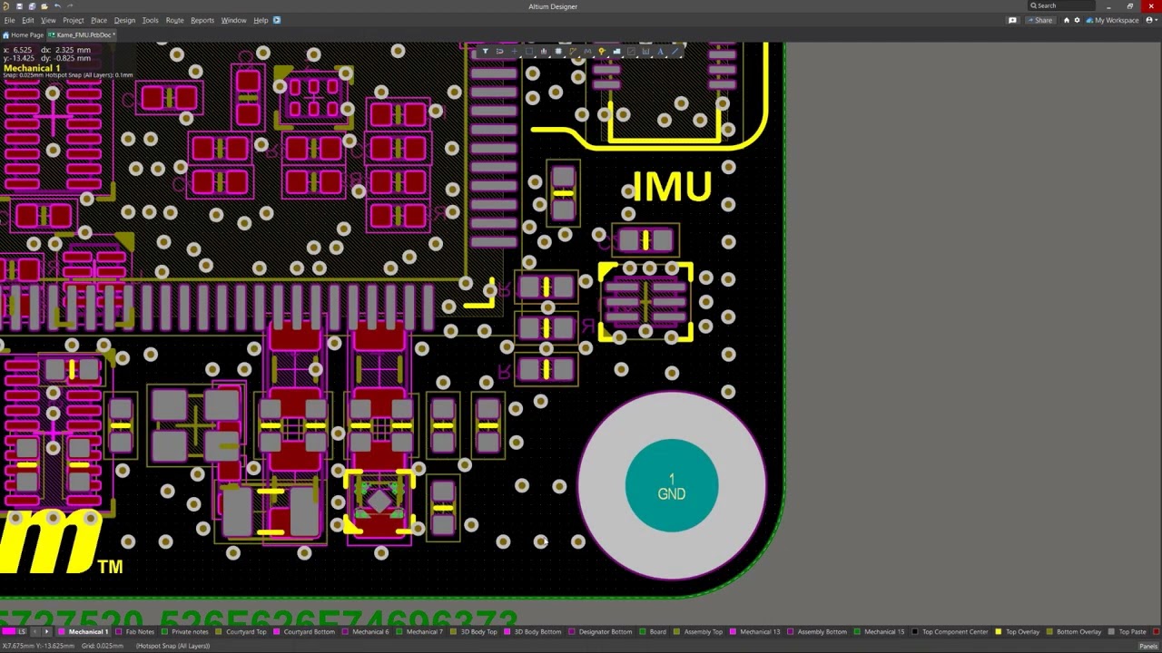
Task: Select the filter tool in Active Bar
Action: 485,52
